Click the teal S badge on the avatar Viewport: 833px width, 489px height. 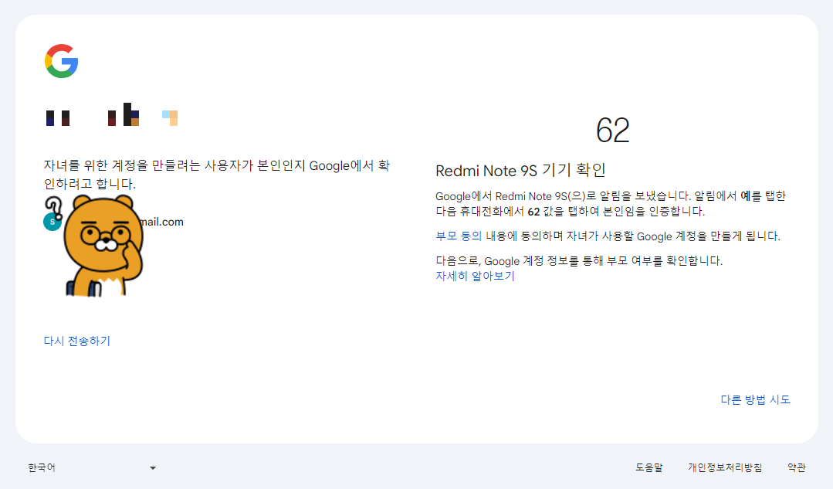click(x=52, y=222)
